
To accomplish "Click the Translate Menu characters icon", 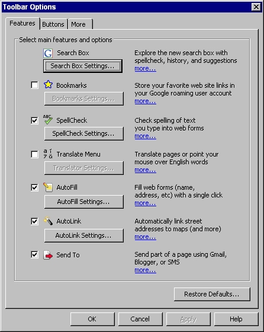I will (x=48, y=154).
